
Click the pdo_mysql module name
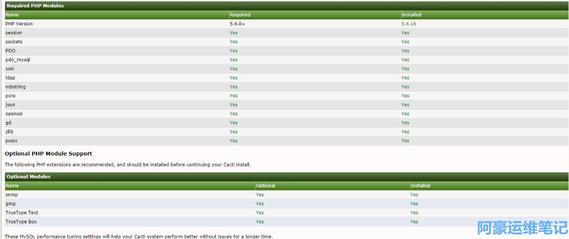coord(18,60)
